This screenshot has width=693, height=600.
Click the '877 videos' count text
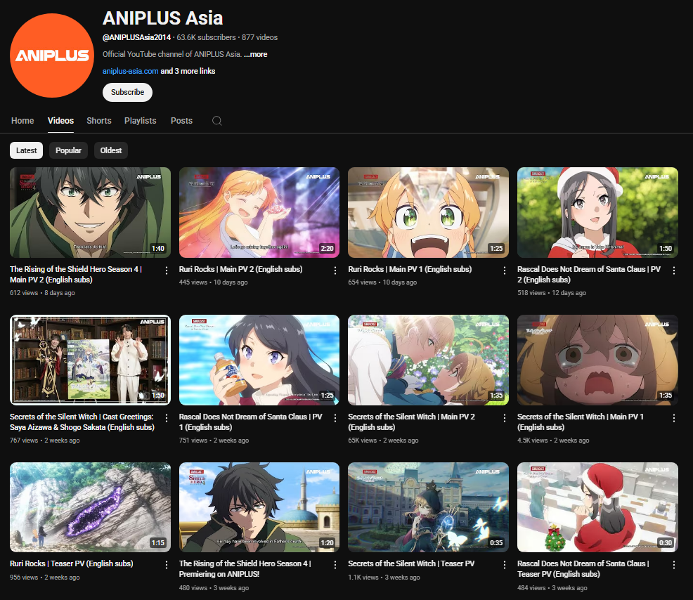[x=259, y=37]
